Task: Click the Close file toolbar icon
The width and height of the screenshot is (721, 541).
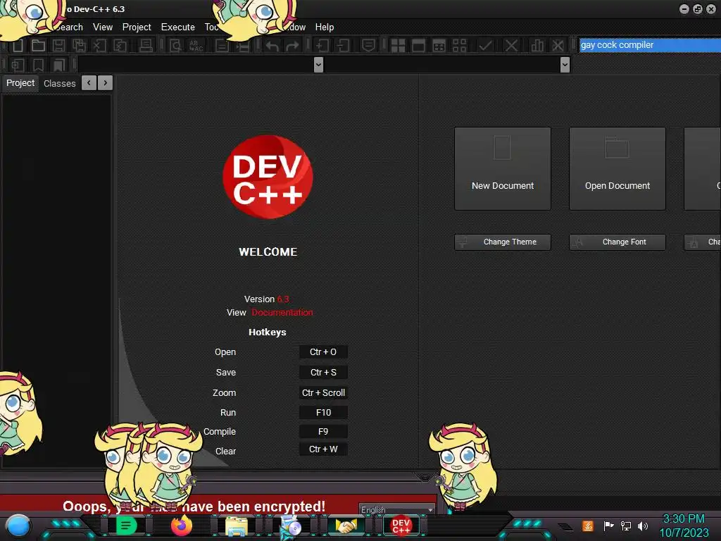Action: tap(99, 45)
